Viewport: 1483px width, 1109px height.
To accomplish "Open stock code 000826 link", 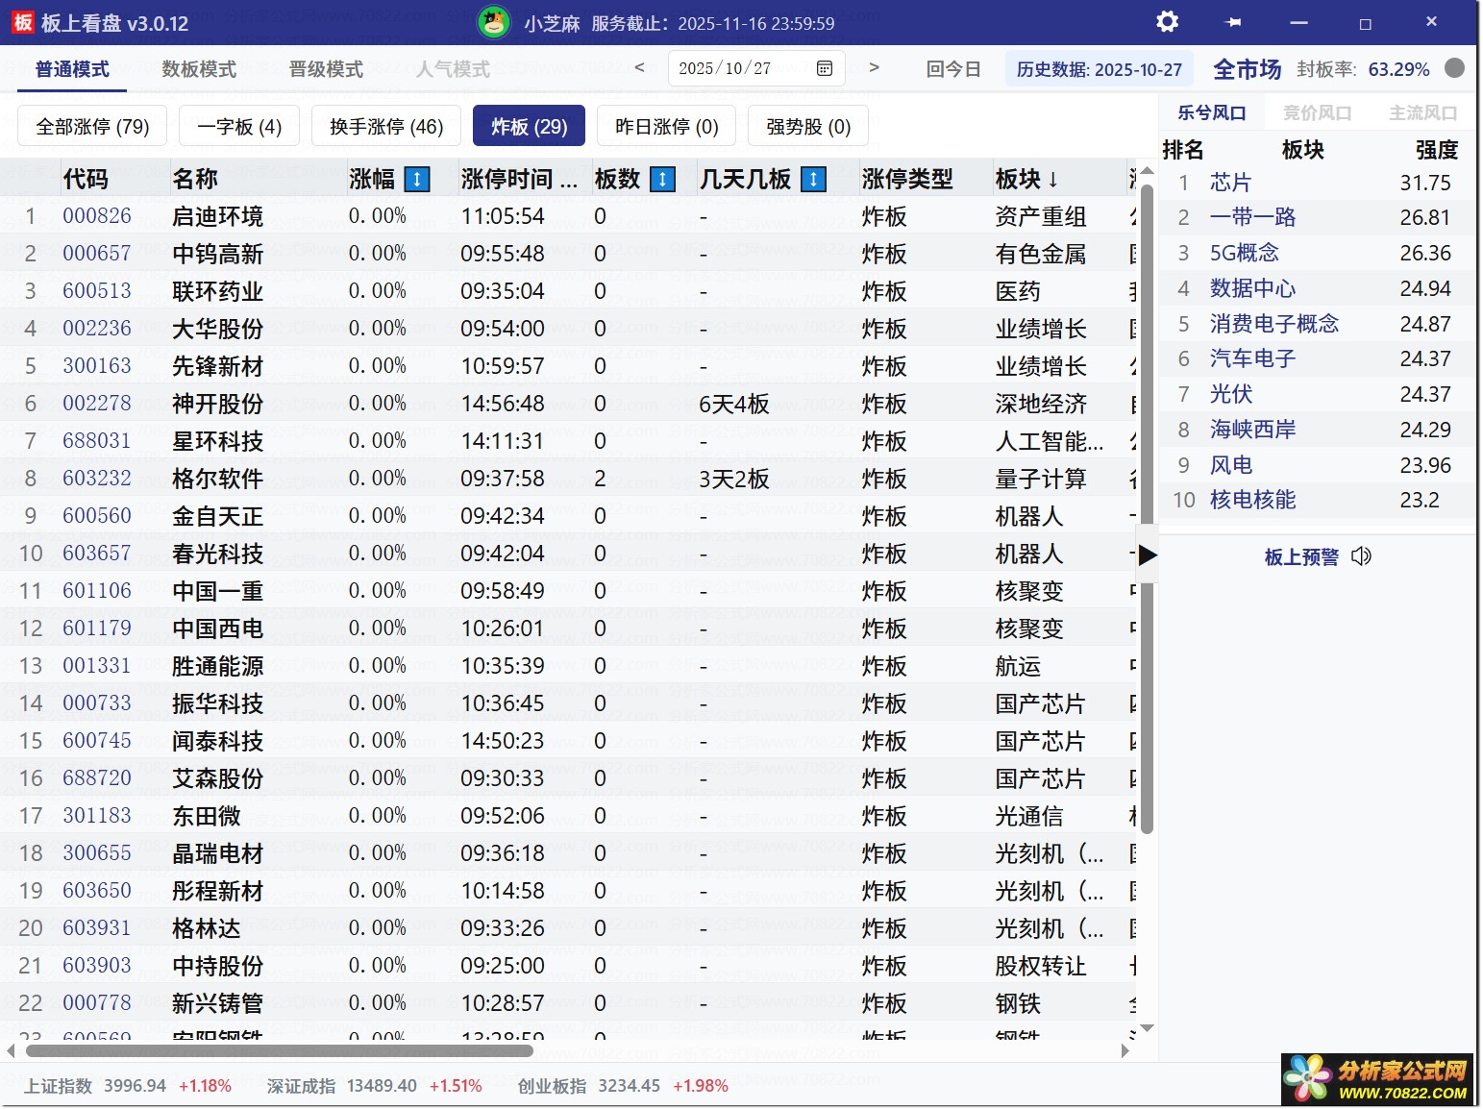I will click(x=97, y=216).
